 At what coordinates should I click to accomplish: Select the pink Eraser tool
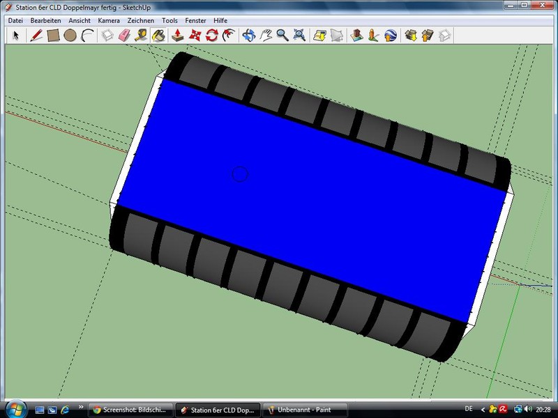(x=124, y=36)
